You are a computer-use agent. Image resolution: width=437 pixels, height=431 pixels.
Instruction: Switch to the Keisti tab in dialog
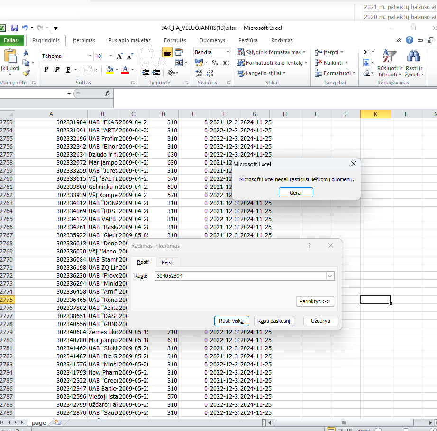[x=168, y=262]
